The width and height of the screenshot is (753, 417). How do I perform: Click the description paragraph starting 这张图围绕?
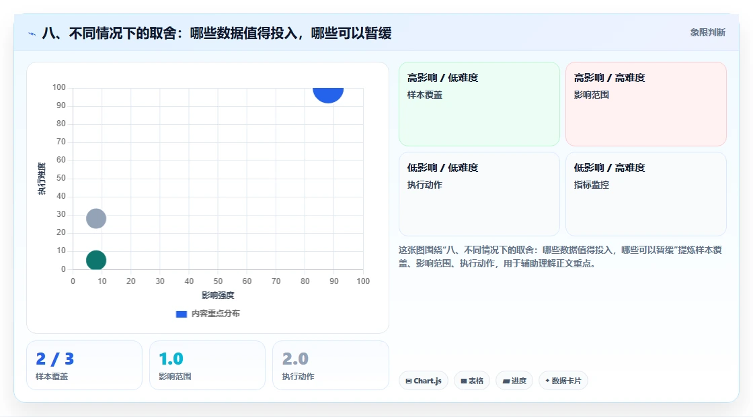pos(560,257)
